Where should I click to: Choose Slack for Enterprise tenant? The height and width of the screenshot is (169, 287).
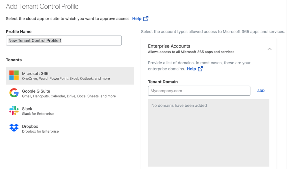(x=70, y=111)
